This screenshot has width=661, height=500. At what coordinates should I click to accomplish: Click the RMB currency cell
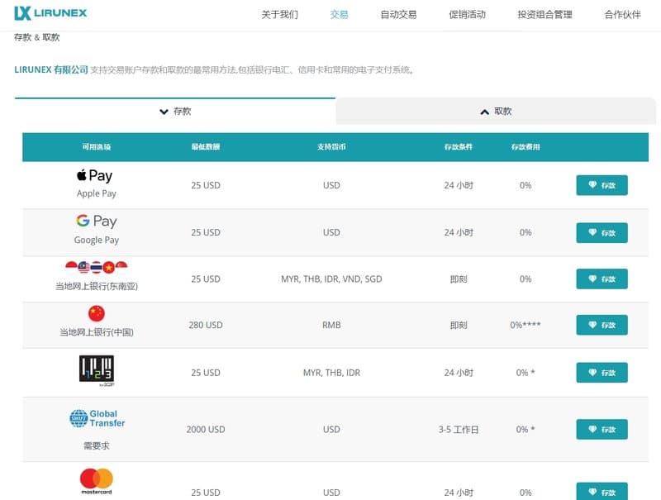click(331, 325)
